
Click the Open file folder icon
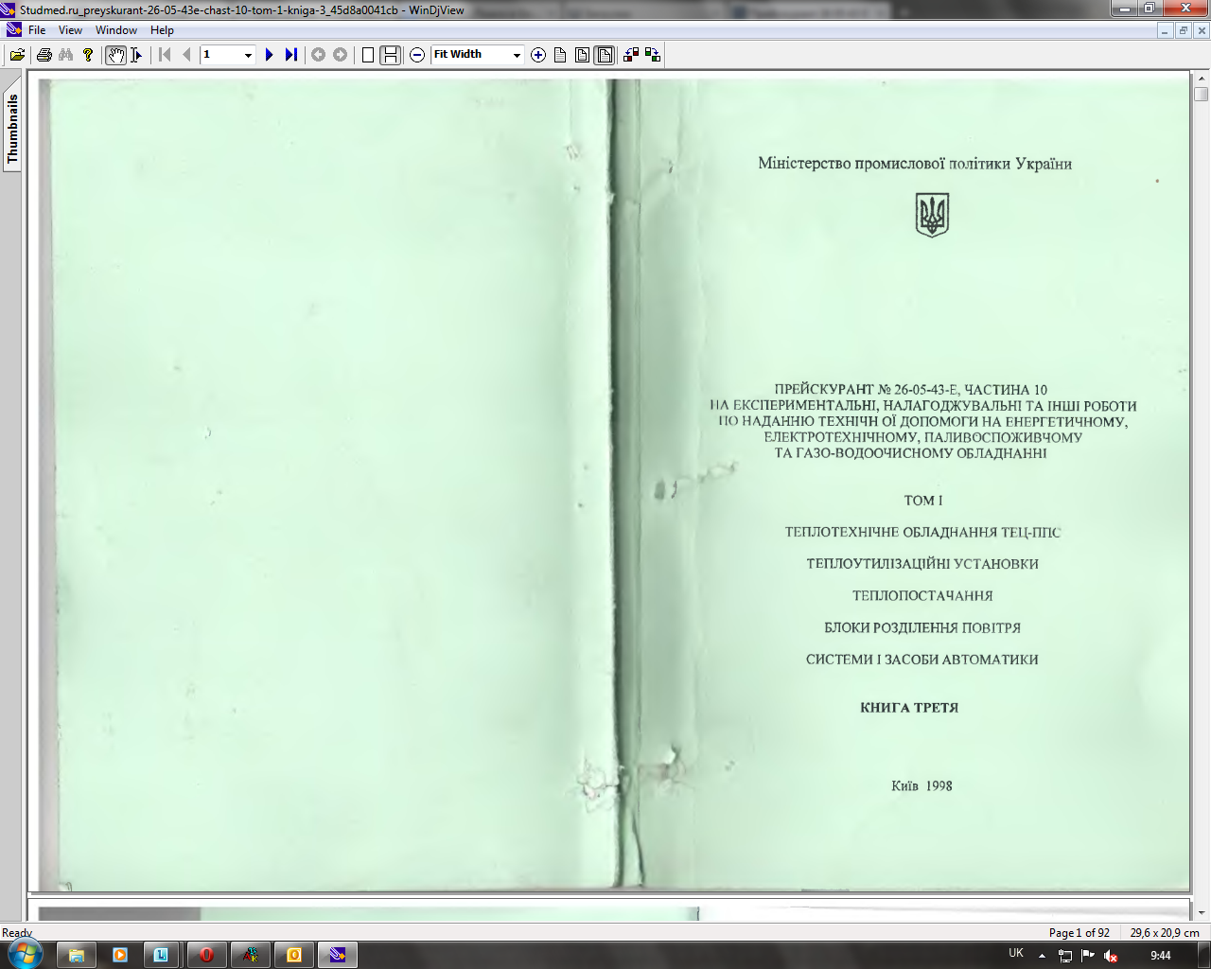tap(17, 55)
